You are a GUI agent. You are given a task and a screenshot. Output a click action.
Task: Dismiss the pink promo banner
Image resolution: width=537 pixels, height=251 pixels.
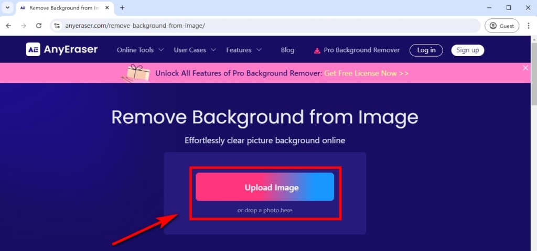[x=525, y=68]
